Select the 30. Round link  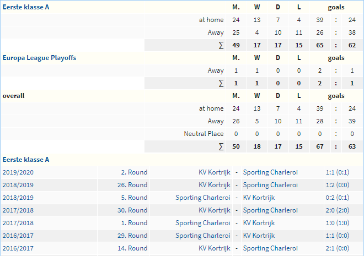point(132,210)
